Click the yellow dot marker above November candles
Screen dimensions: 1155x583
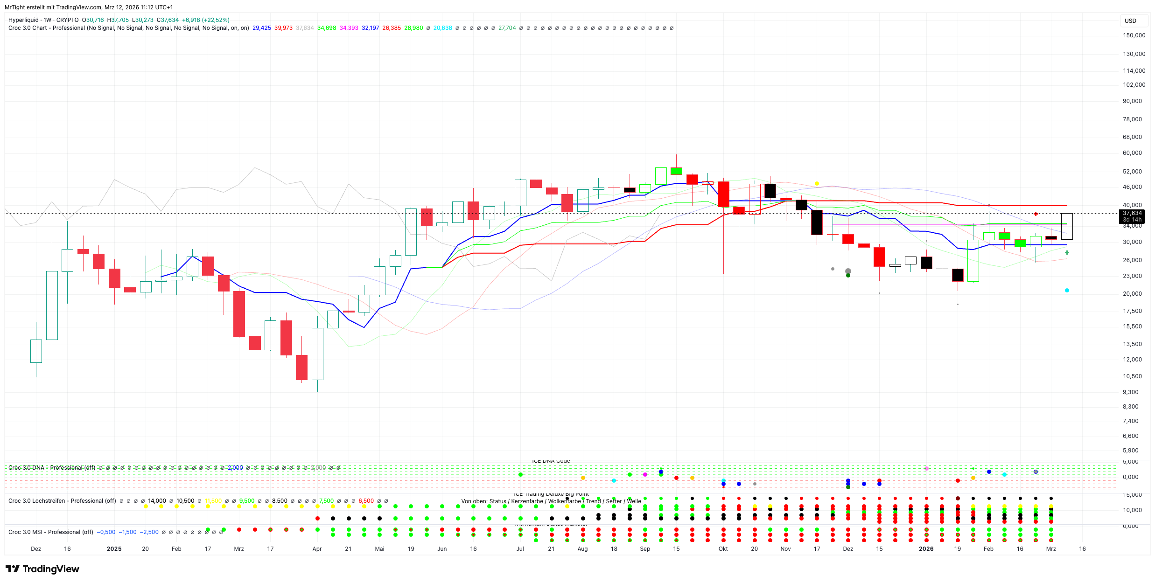[817, 183]
